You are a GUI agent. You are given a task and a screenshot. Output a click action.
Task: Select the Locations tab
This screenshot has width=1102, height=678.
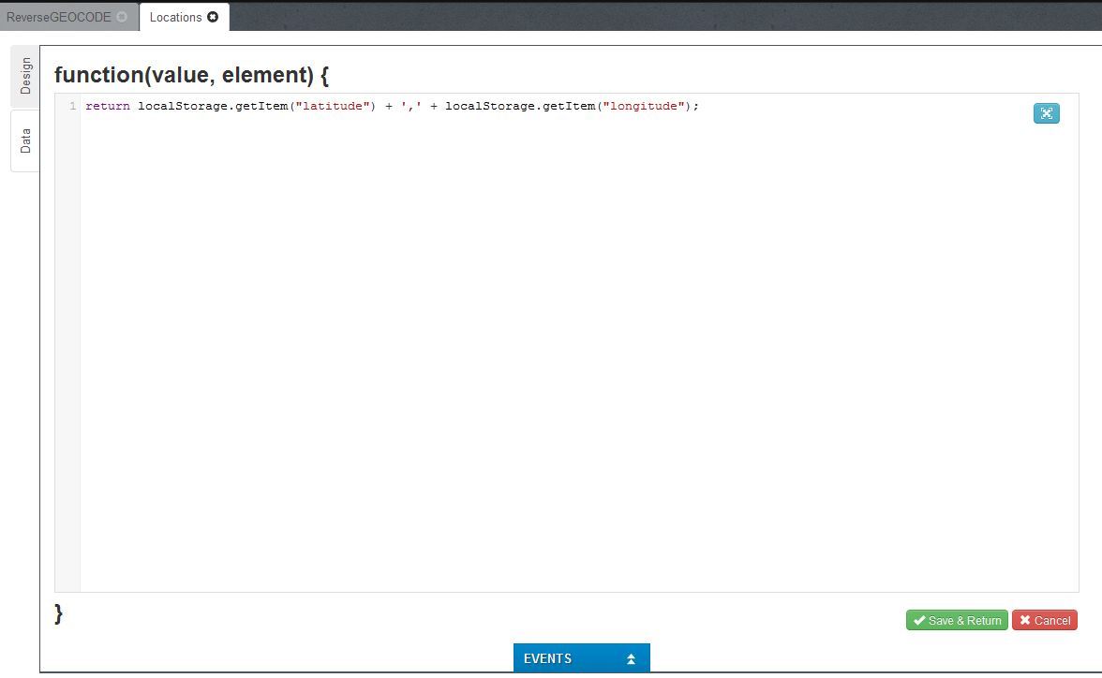(175, 17)
